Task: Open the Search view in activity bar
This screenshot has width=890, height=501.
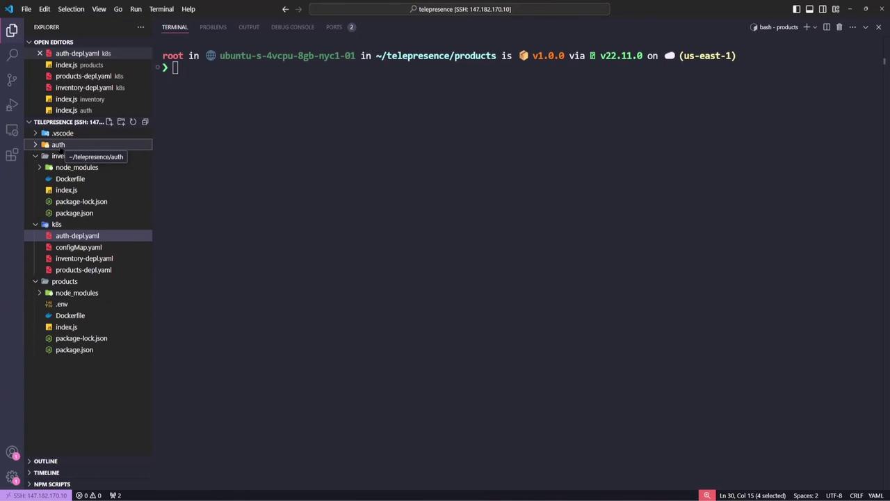Action: coord(12,54)
